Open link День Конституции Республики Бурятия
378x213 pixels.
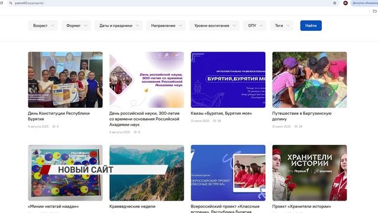click(58, 116)
